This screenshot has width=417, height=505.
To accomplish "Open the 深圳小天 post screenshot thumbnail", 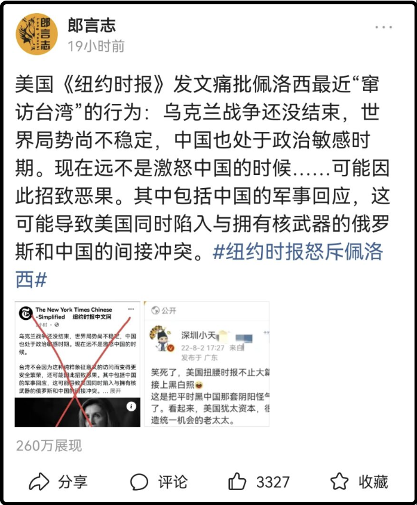I will [x=207, y=364].
